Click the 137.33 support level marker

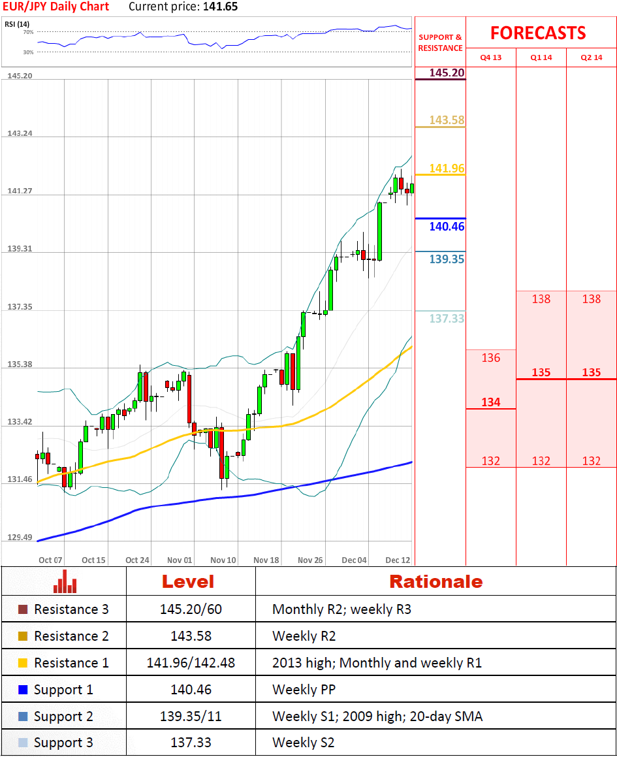pyautogui.click(x=447, y=318)
